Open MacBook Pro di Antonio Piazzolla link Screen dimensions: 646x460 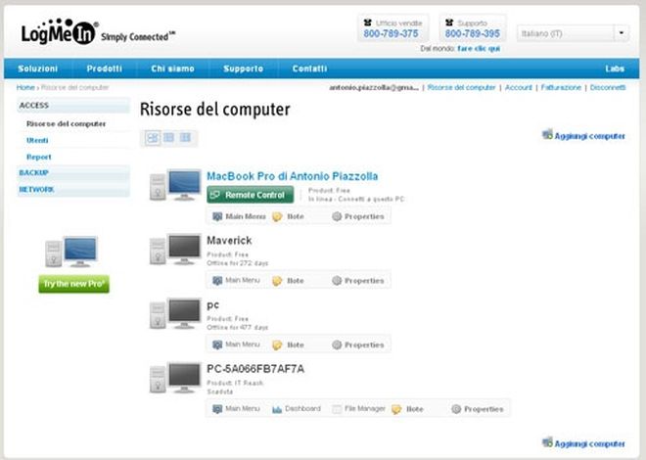292,176
